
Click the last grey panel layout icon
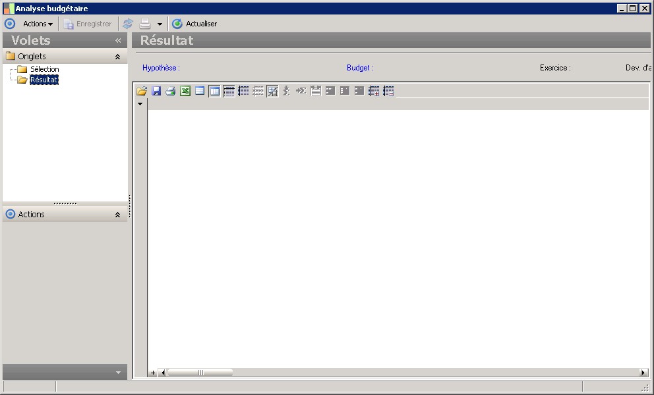(359, 91)
